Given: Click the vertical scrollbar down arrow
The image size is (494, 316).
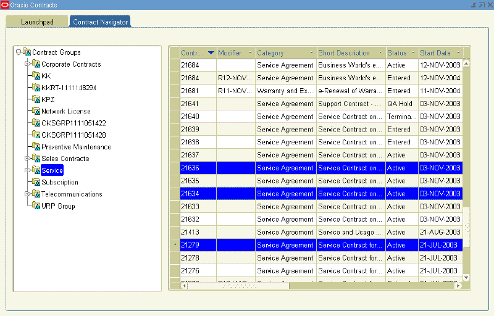Looking at the screenshot, I should [466, 278].
